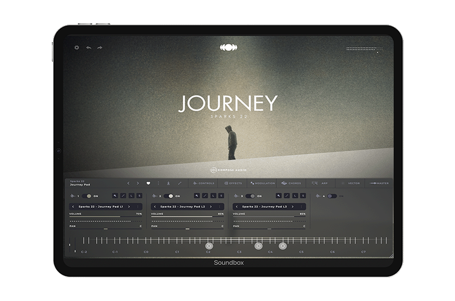455x301 pixels.
Task: Open three-dot menu for Journey Pad L3
Action: point(301,207)
